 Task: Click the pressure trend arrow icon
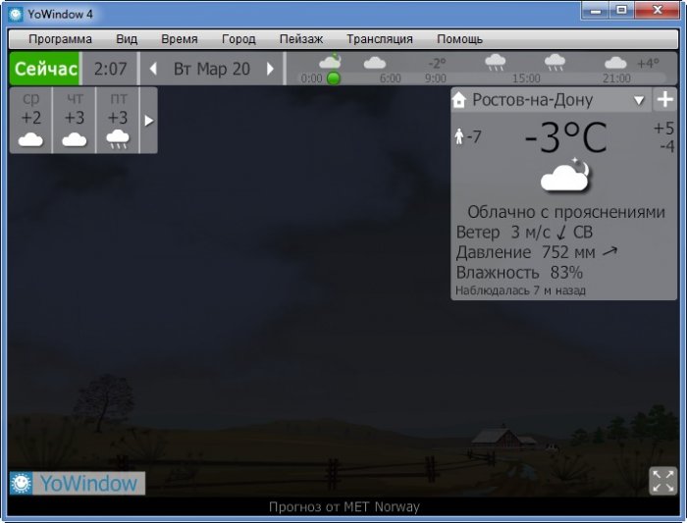pos(609,251)
